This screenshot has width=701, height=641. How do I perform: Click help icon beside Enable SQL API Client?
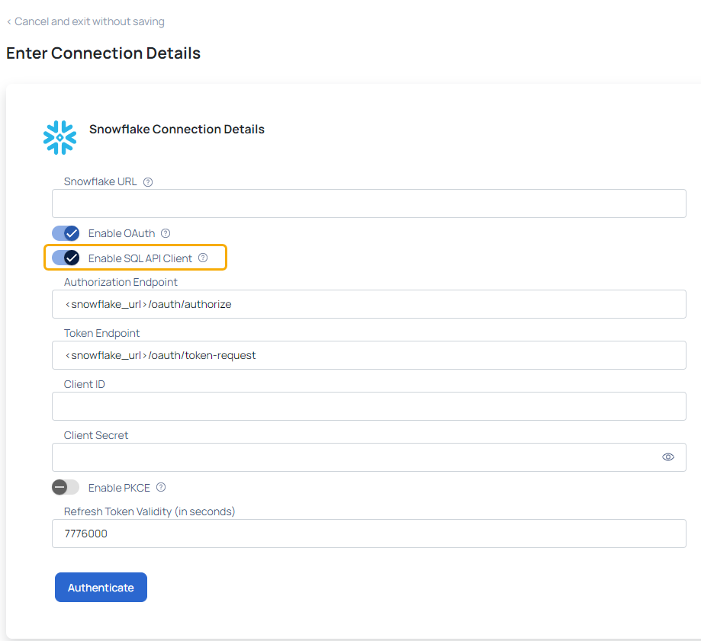203,258
